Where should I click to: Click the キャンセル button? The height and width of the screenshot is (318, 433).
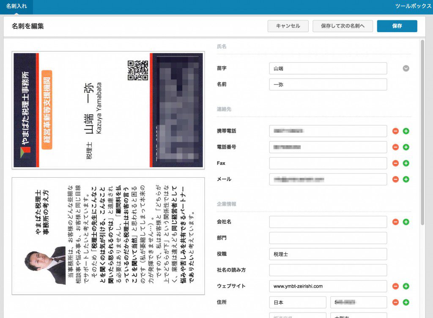click(288, 26)
